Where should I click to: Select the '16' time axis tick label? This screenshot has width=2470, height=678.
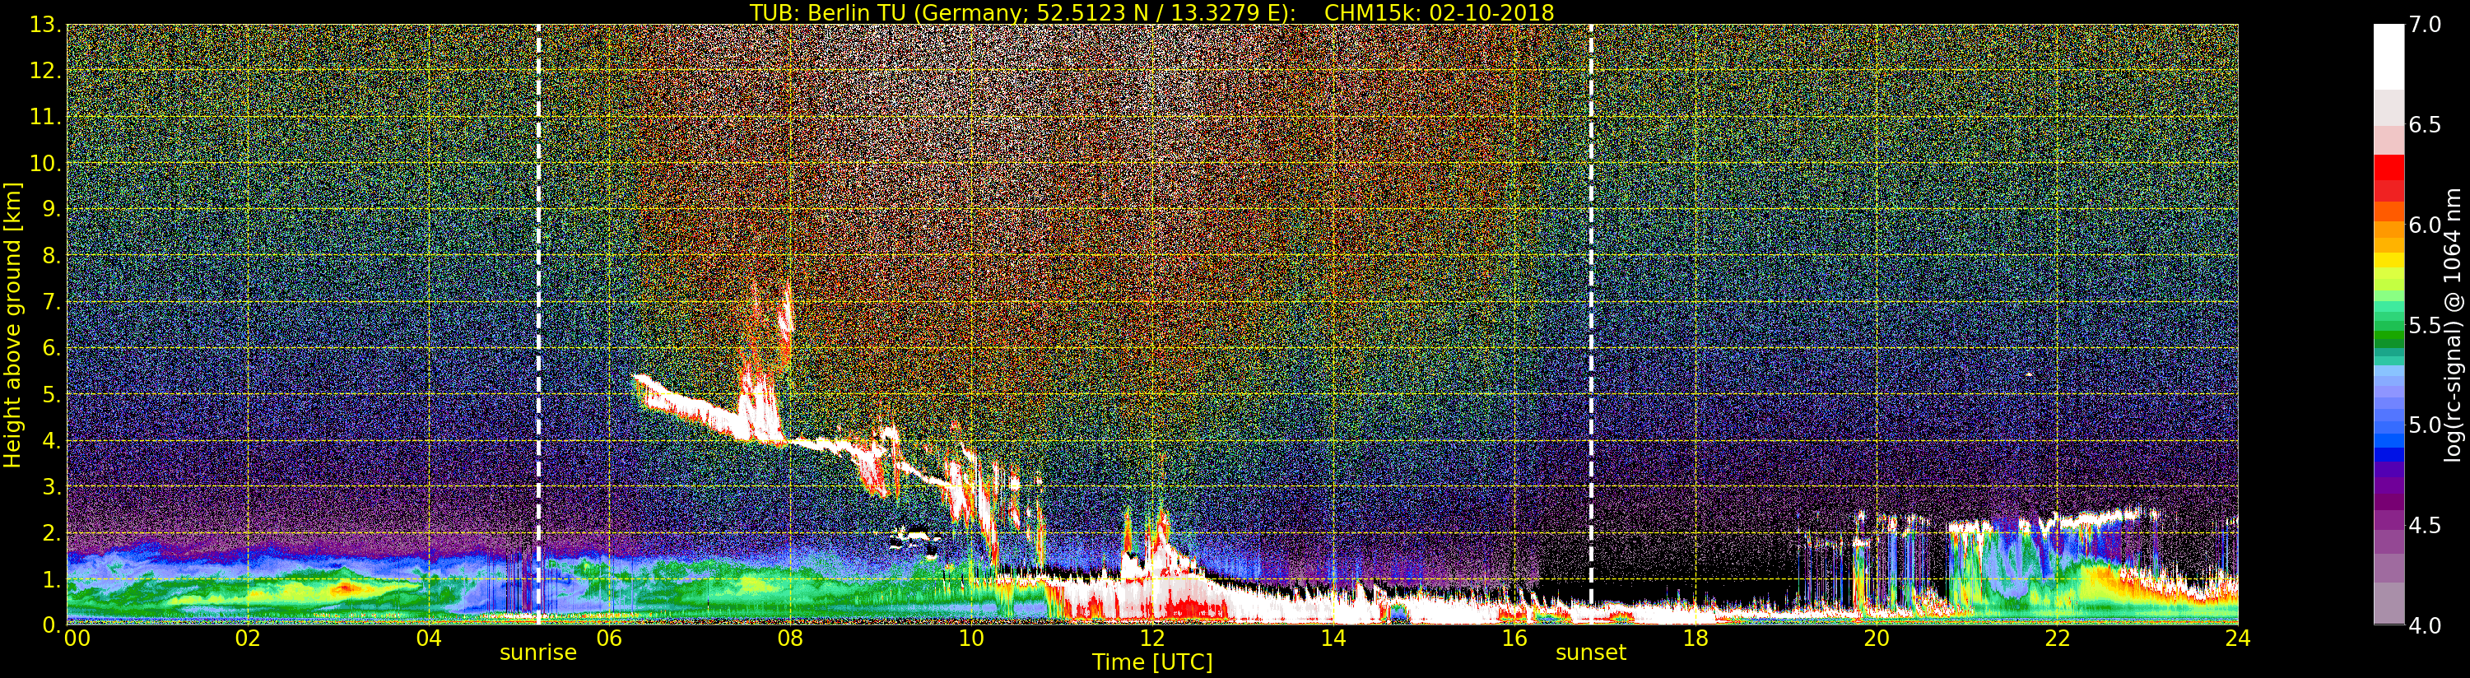pyautogui.click(x=1514, y=638)
